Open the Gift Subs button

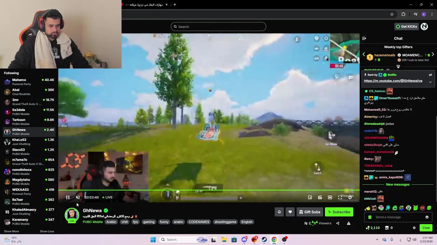310,212
